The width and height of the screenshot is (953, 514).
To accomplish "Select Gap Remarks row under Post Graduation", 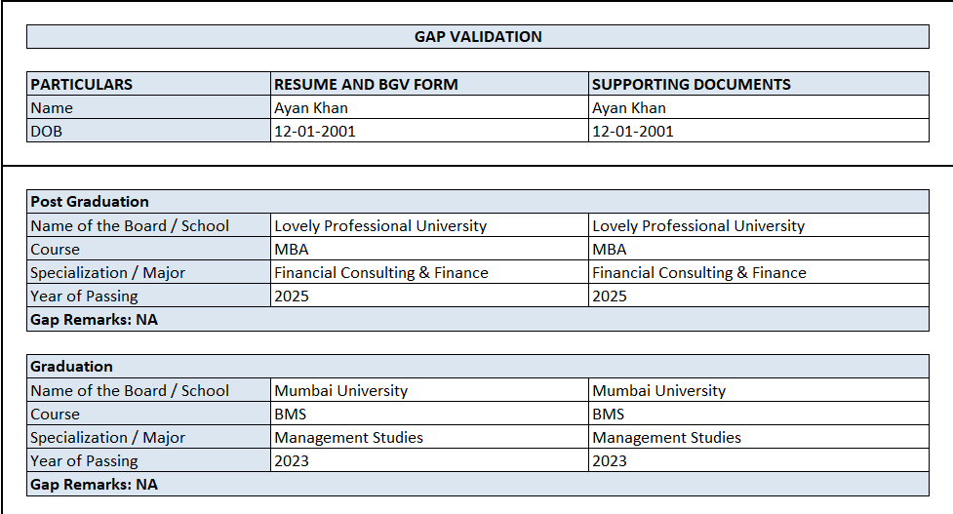I will point(94,320).
